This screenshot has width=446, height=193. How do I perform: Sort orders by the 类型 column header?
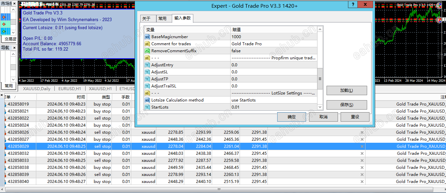(99, 97)
